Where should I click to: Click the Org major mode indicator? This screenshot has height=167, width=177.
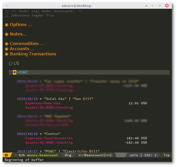click(68, 155)
